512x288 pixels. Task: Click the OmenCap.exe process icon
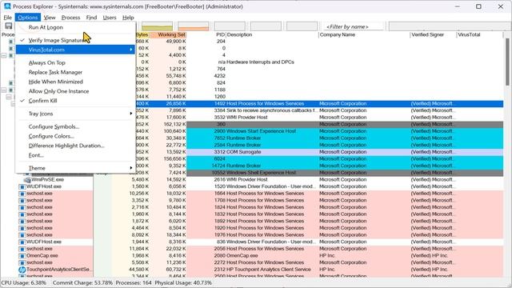(22, 256)
